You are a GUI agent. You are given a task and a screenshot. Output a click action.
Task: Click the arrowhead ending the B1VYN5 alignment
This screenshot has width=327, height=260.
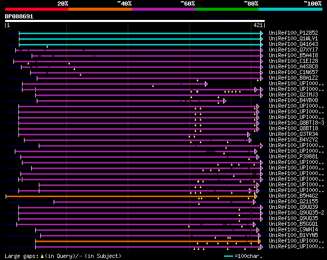(259, 236)
